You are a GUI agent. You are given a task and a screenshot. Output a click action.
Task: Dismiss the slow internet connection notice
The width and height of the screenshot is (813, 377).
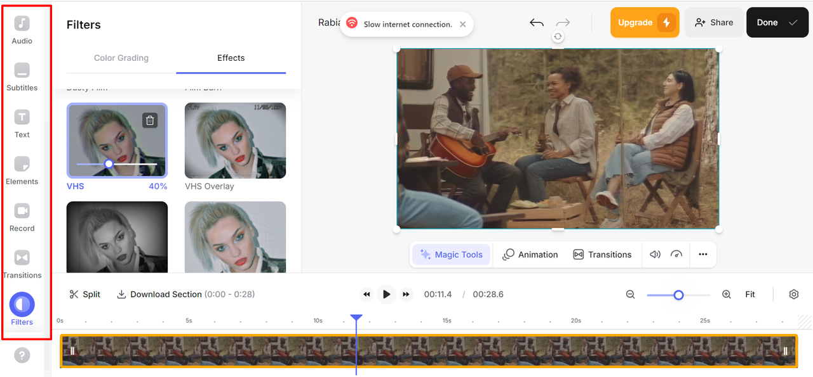(462, 24)
